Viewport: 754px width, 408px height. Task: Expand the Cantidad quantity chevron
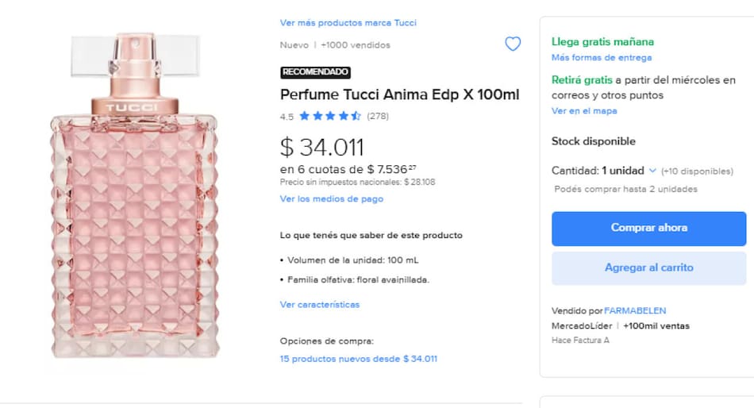coord(652,171)
